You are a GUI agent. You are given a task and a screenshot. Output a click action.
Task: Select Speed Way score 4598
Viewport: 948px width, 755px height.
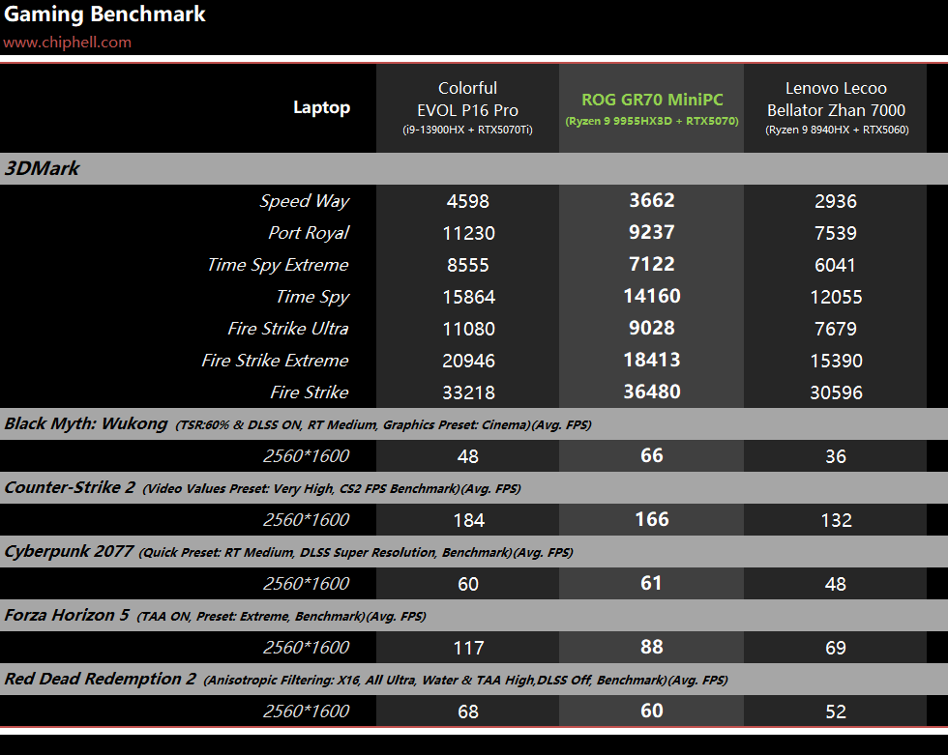coord(468,201)
